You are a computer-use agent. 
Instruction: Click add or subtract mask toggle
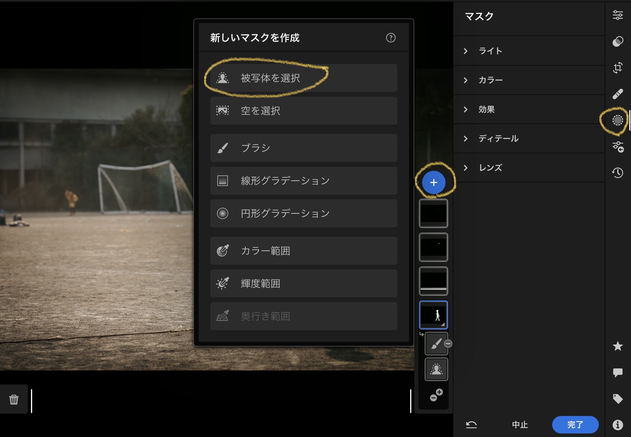436,395
